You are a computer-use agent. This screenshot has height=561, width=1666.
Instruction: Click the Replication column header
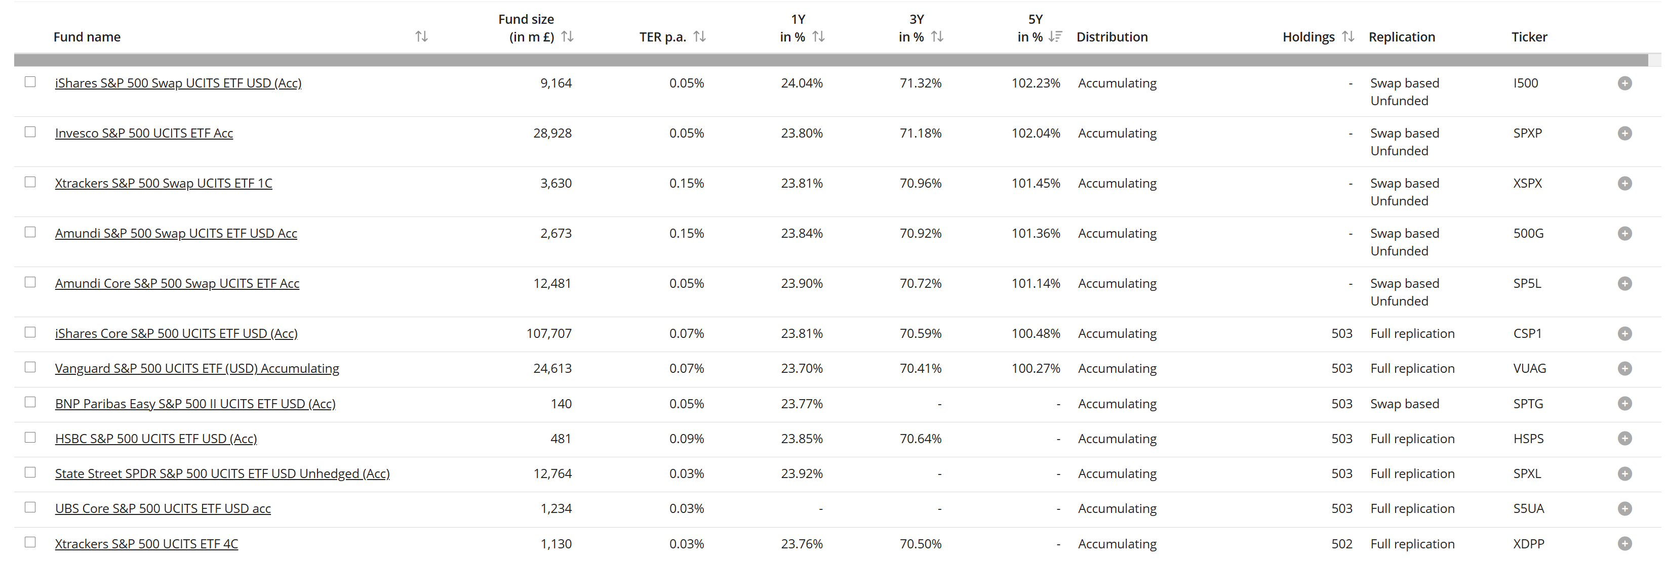tap(1402, 37)
